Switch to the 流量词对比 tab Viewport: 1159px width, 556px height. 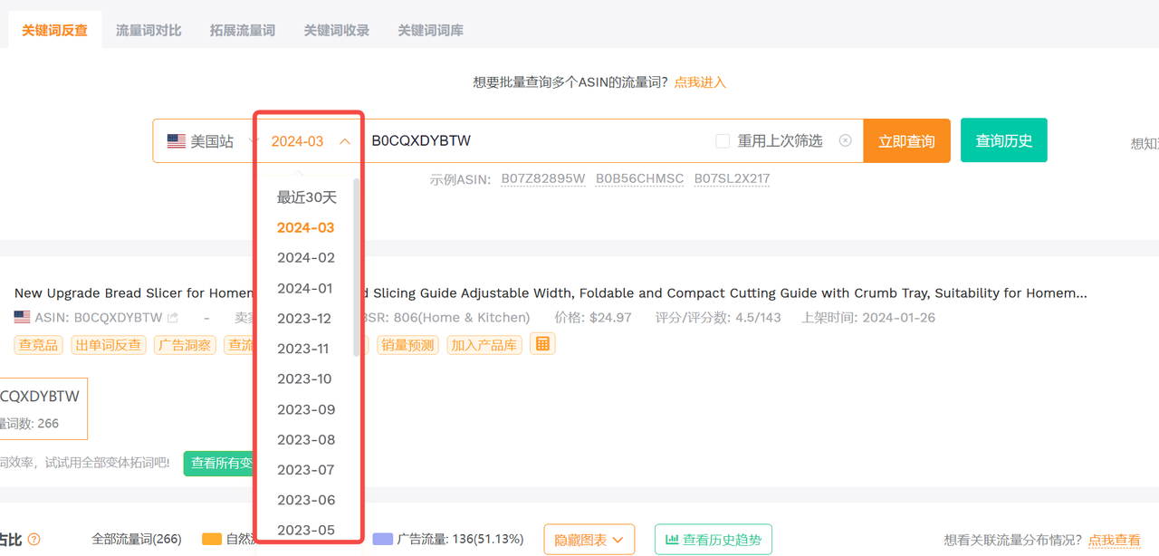pos(148,30)
